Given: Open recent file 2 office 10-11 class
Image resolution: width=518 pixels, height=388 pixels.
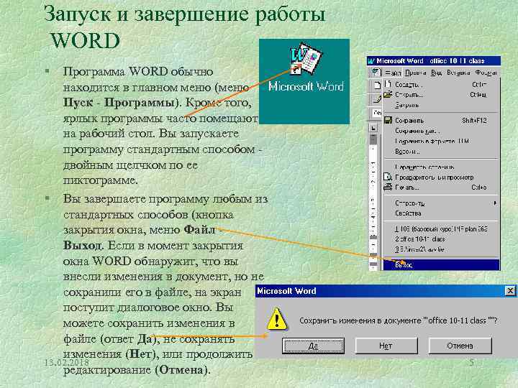Looking at the screenshot, I should click(x=441, y=239).
